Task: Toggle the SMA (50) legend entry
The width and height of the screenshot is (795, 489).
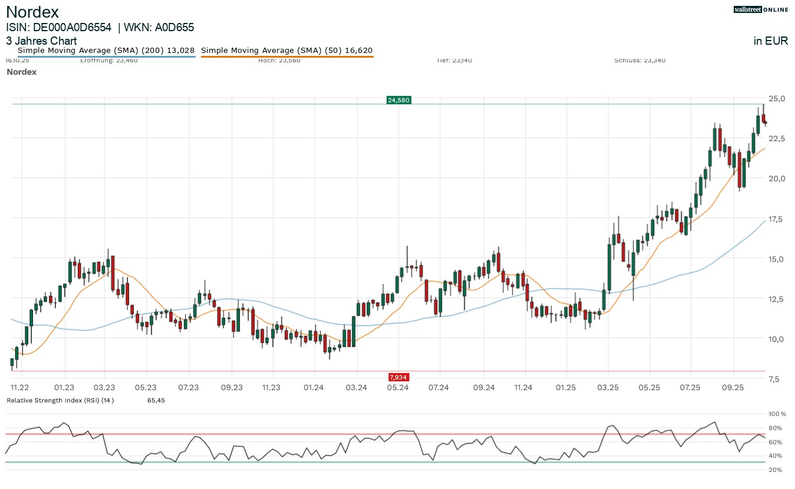Action: pos(286,51)
